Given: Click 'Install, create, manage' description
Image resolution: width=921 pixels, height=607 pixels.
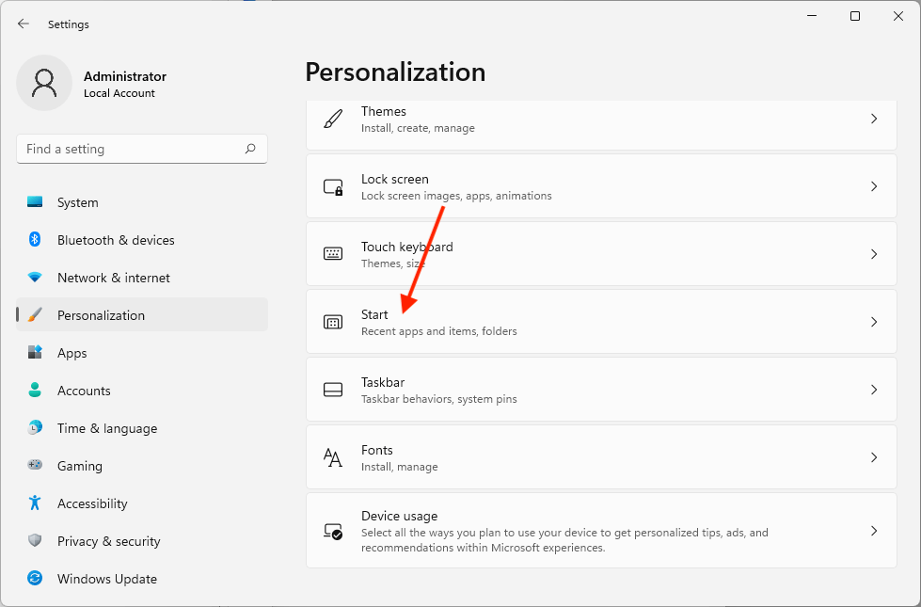Looking at the screenshot, I should (419, 127).
